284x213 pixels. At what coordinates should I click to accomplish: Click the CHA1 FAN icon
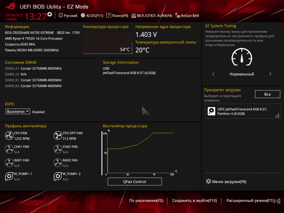9,149
